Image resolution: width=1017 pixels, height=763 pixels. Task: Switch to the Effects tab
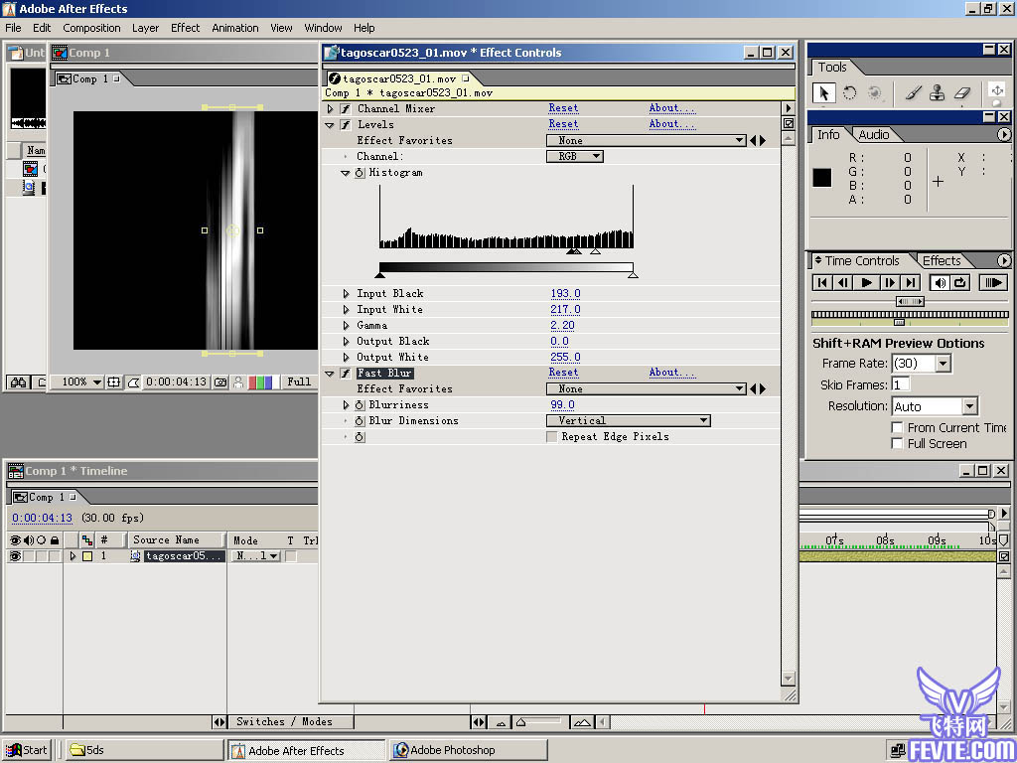(942, 261)
